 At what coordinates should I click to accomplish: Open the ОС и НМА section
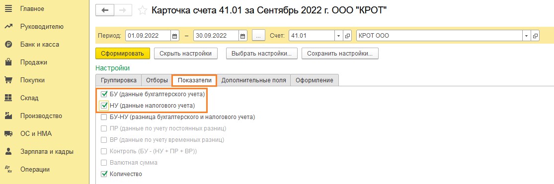pyautogui.click(x=36, y=133)
